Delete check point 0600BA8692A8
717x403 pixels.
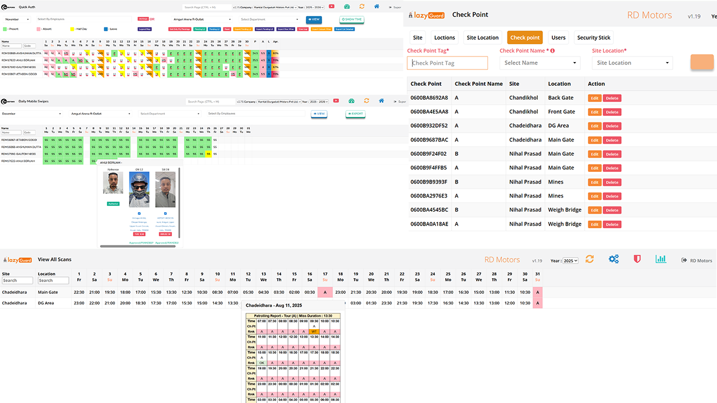tap(612, 98)
